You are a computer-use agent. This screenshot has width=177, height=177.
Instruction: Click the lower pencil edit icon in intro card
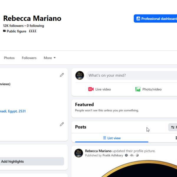point(62,124)
